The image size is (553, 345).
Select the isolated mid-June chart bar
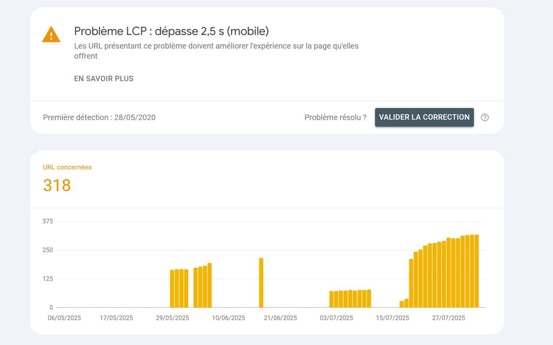pyautogui.click(x=261, y=283)
